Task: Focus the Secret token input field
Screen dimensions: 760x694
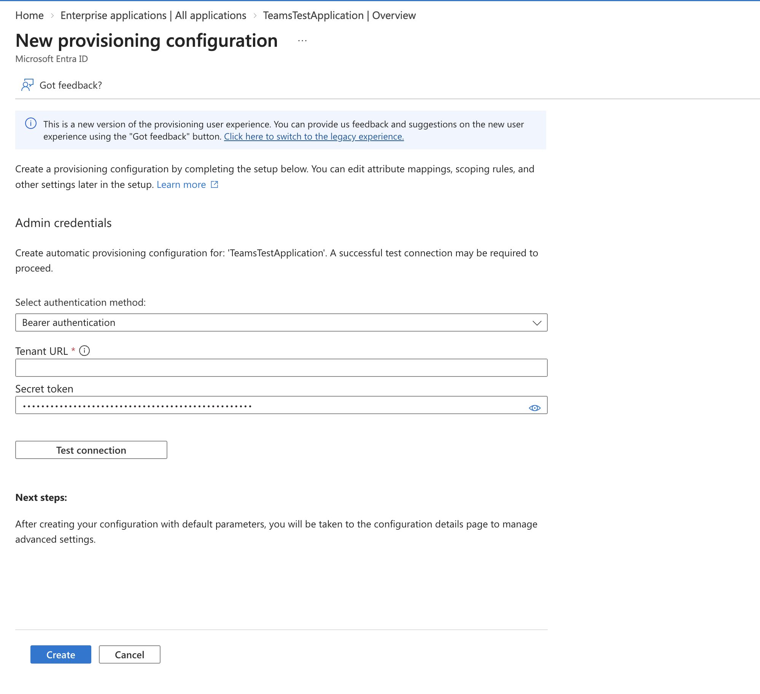Action: tap(281, 405)
